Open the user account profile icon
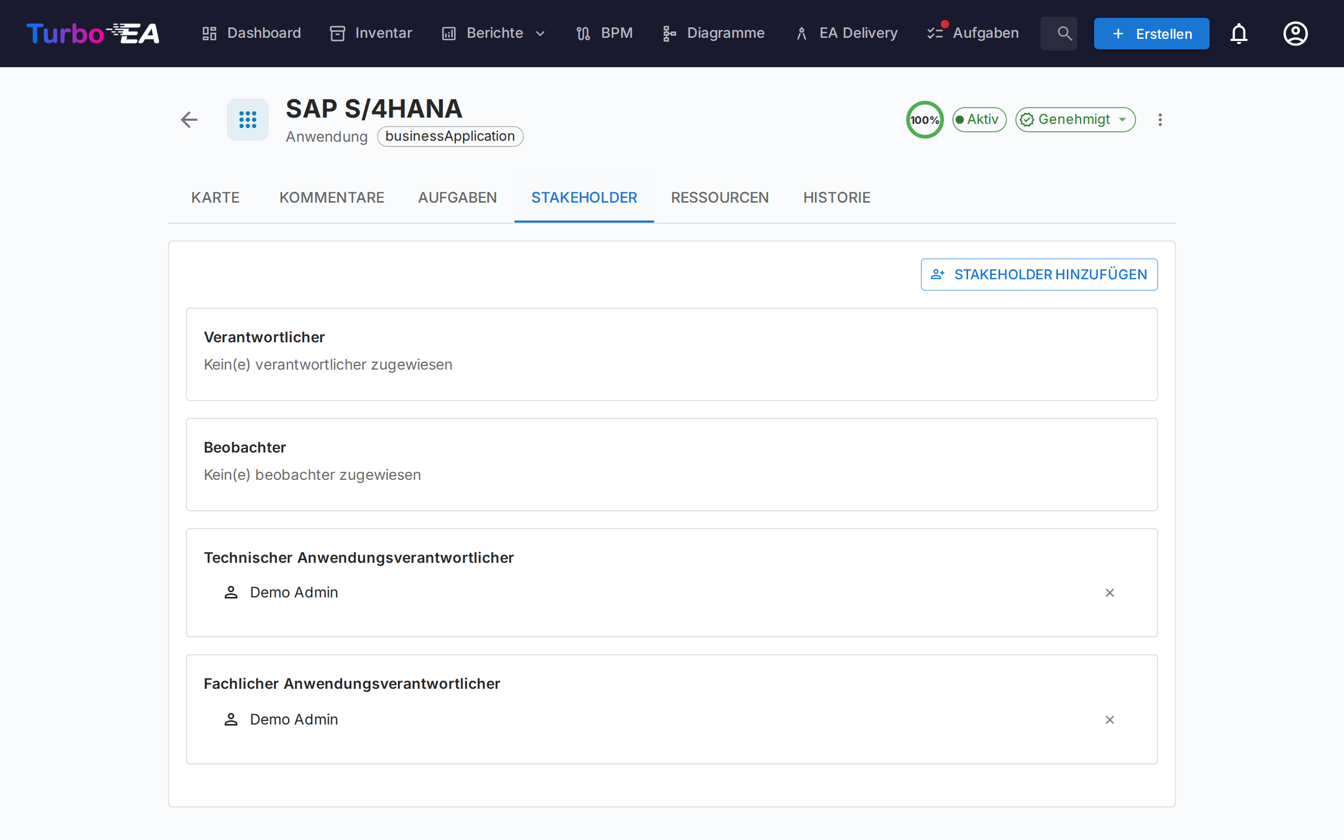Viewport: 1344px width, 840px height. click(1295, 33)
